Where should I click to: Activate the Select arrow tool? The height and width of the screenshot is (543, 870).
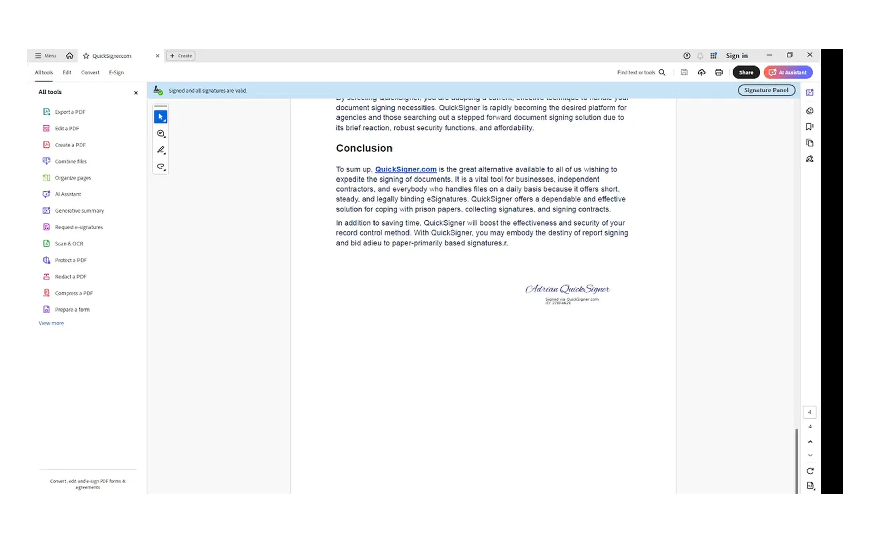tap(160, 117)
